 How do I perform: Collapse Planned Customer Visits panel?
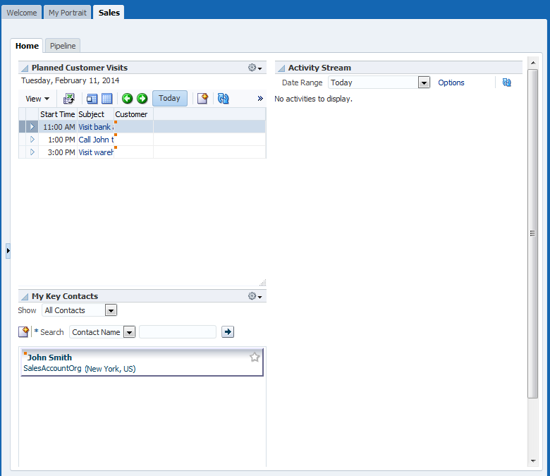tap(25, 68)
